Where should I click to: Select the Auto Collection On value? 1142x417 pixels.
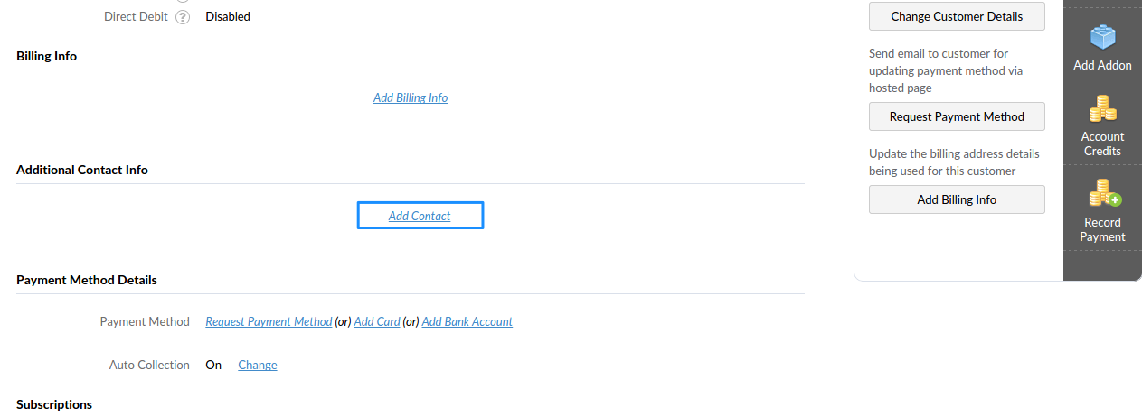click(213, 365)
